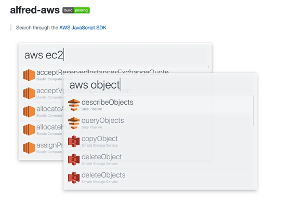Click the object results list scrollbar
291x201 pixels.
click(x=254, y=111)
